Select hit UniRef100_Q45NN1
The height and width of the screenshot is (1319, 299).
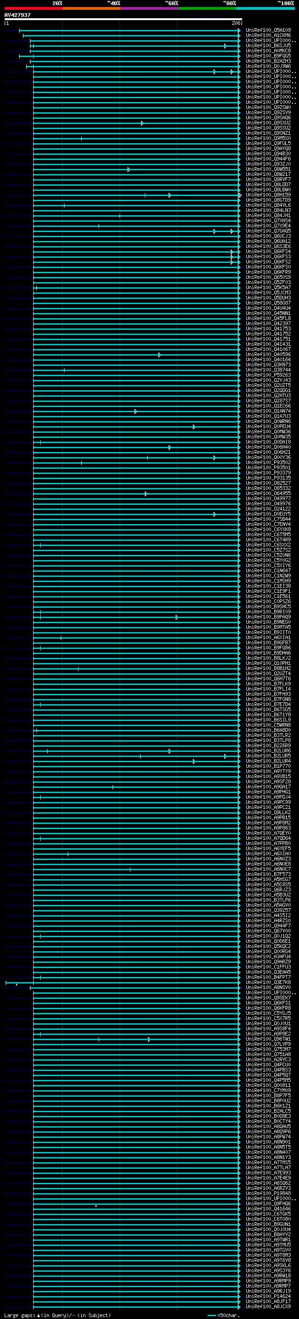268,313
